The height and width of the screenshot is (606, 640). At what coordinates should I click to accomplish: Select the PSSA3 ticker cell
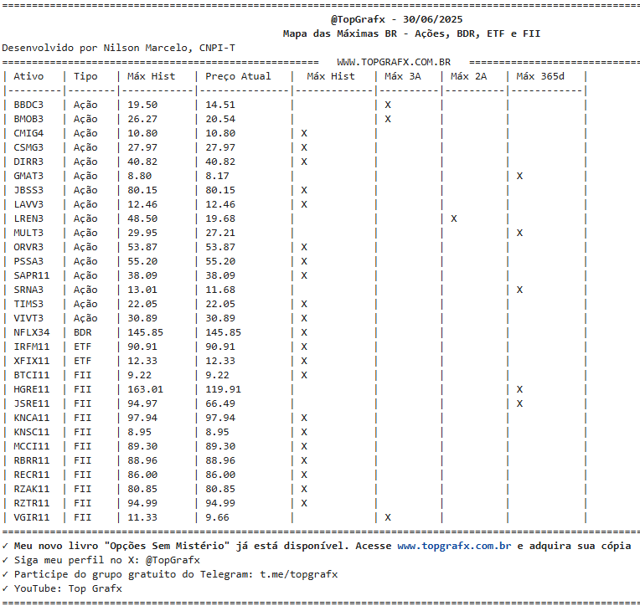click(28, 261)
